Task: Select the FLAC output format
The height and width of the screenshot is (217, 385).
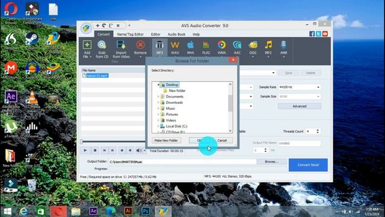Action: point(206,48)
